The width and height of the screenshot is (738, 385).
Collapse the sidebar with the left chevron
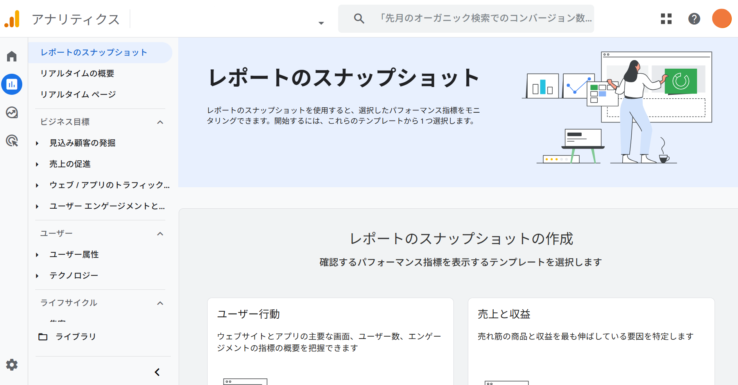(157, 372)
